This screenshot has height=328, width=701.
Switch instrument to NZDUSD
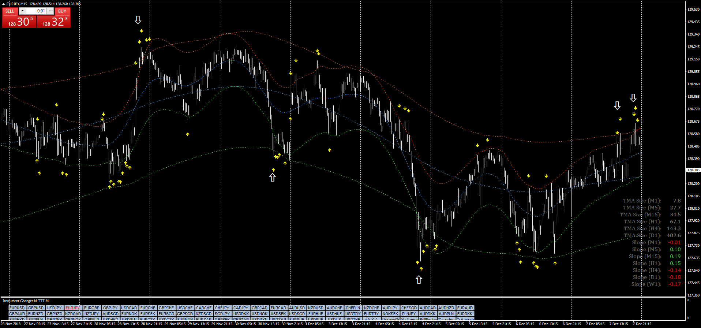(x=315, y=308)
